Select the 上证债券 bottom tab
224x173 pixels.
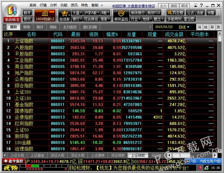98,155
